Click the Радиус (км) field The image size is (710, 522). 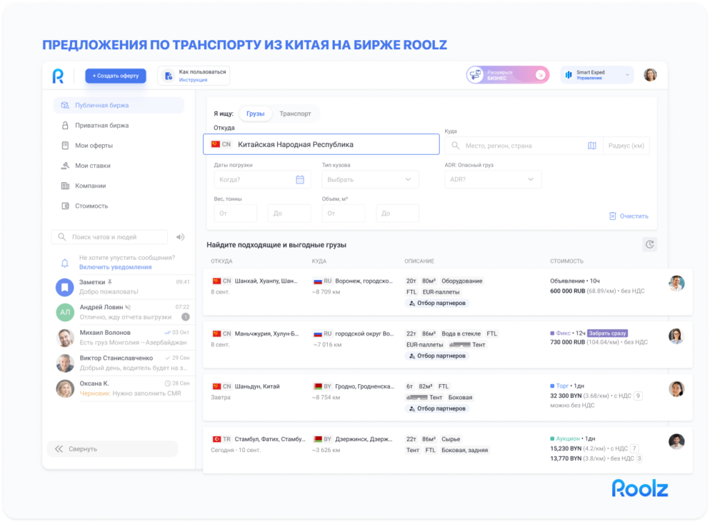(x=626, y=146)
